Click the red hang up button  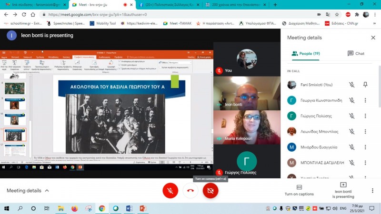tap(190, 191)
